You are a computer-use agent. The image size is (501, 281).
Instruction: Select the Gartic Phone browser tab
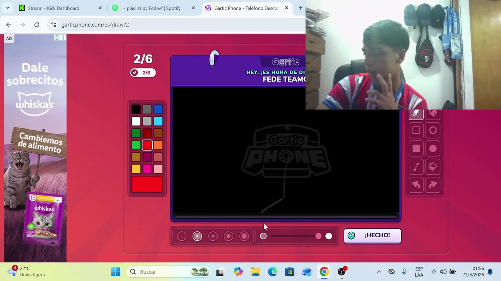click(247, 8)
